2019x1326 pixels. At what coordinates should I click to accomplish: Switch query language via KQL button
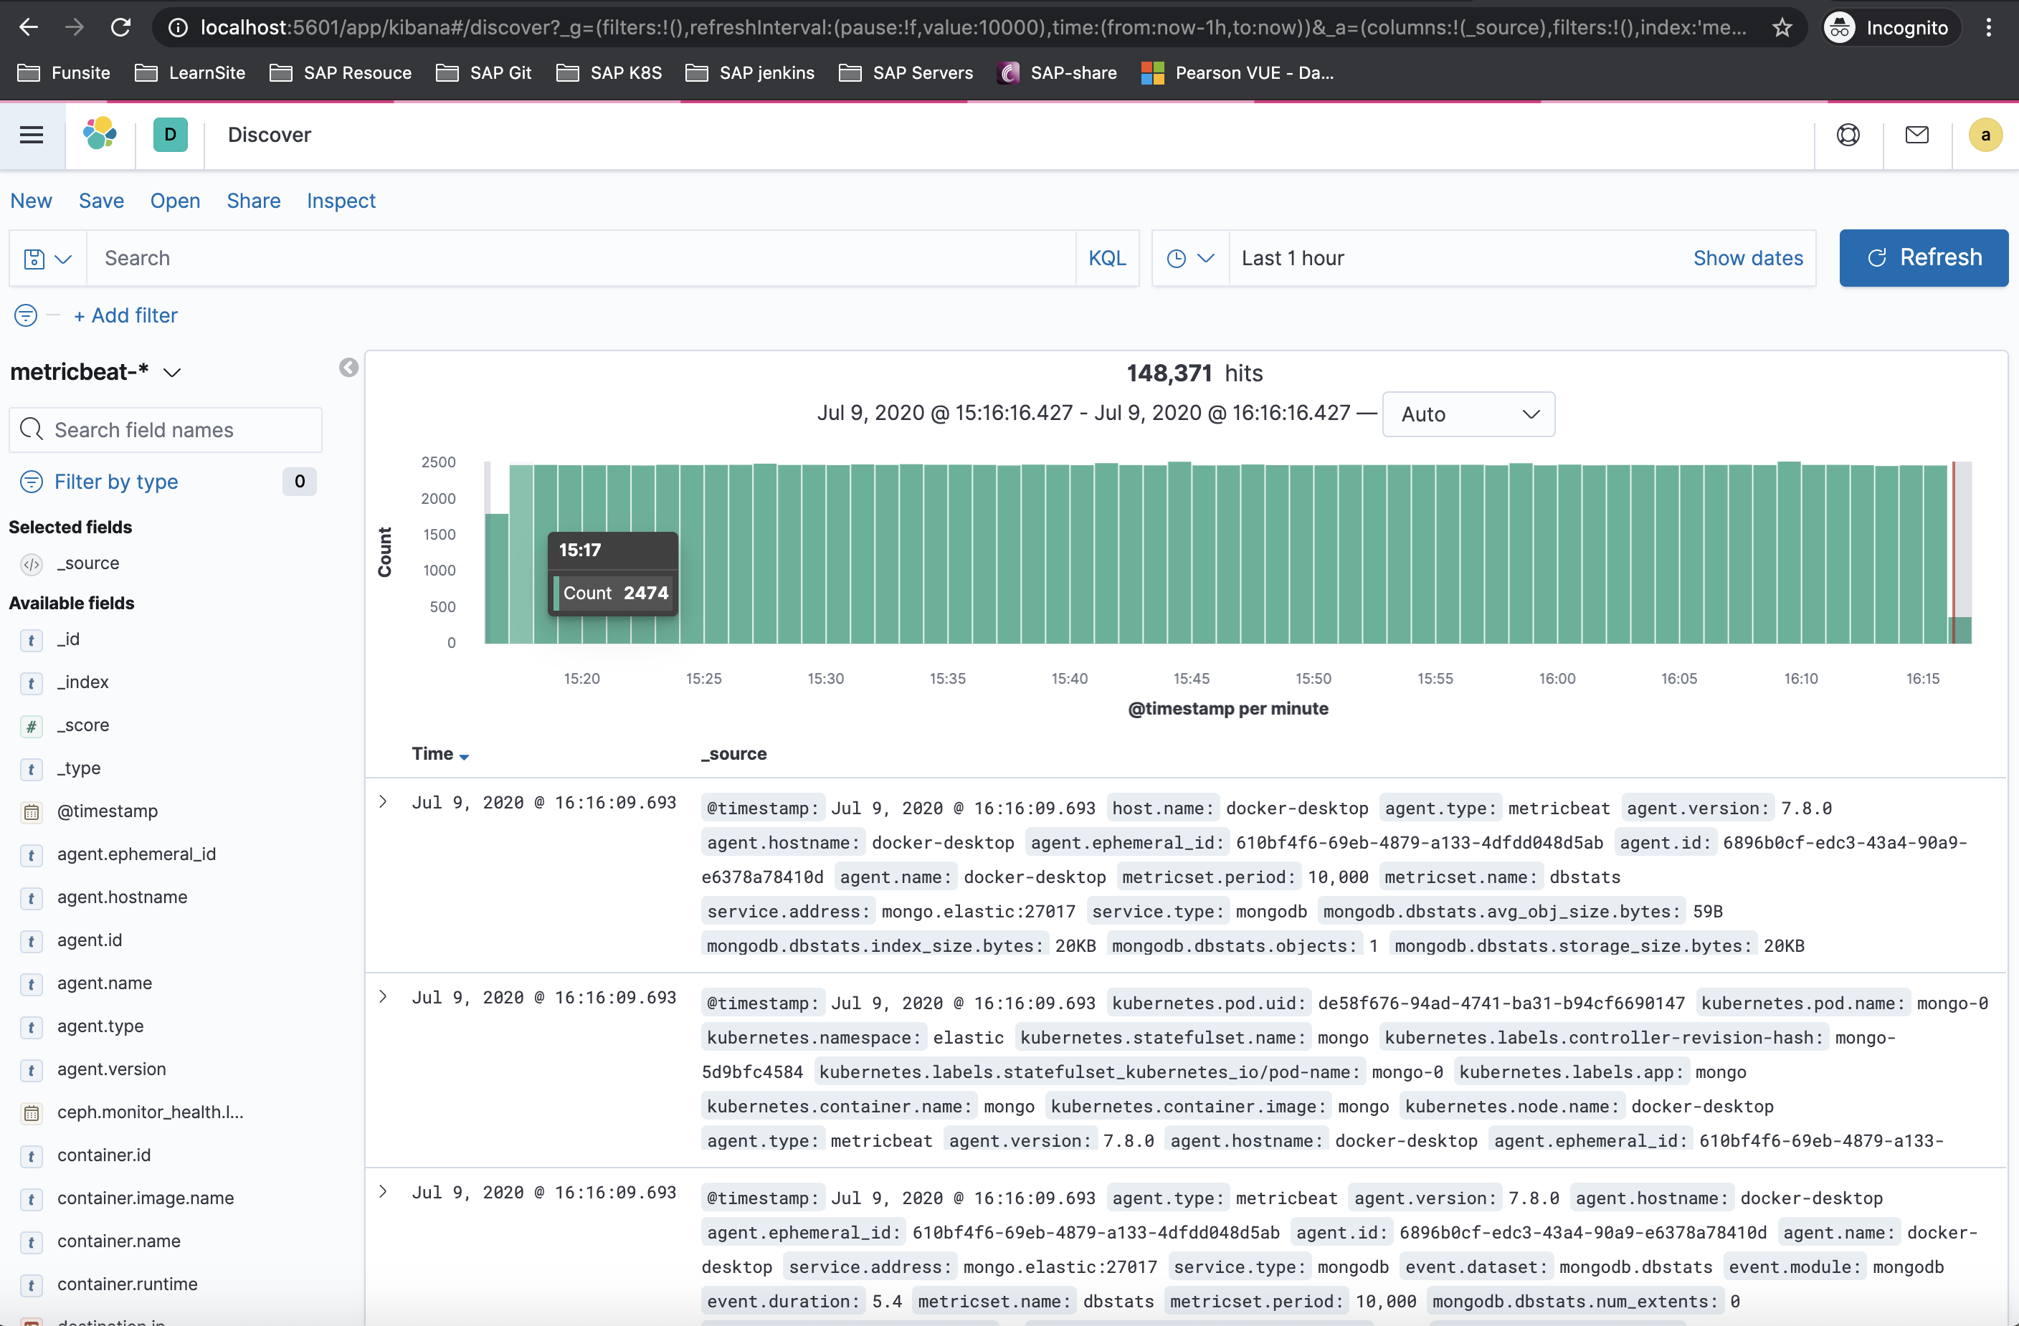point(1107,259)
